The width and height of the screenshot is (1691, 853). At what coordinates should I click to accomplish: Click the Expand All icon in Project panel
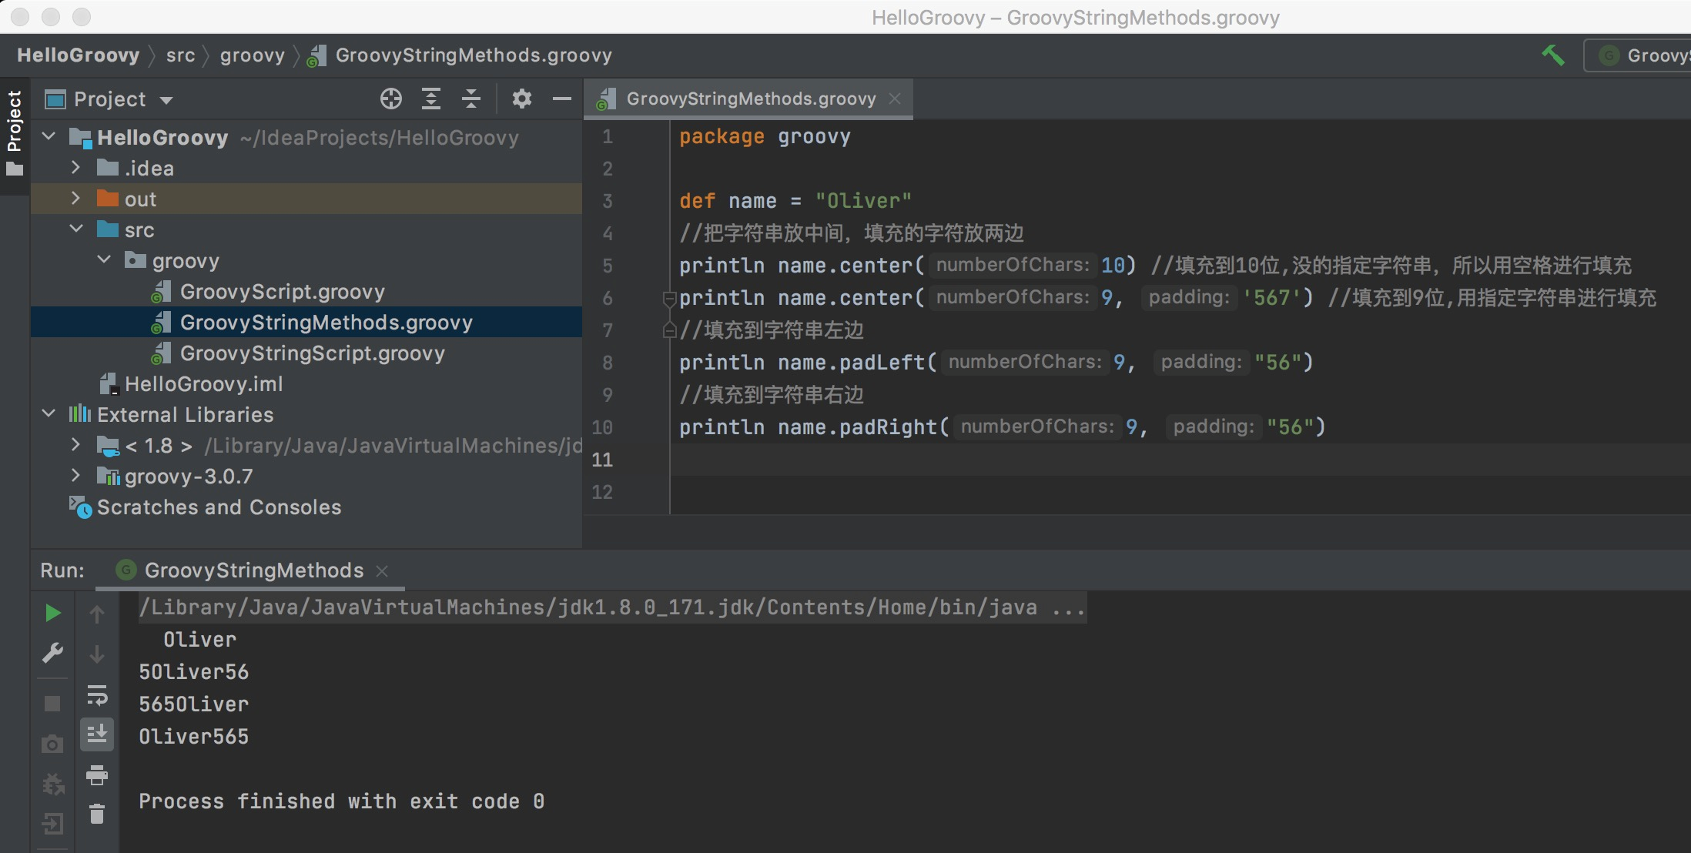(x=431, y=99)
